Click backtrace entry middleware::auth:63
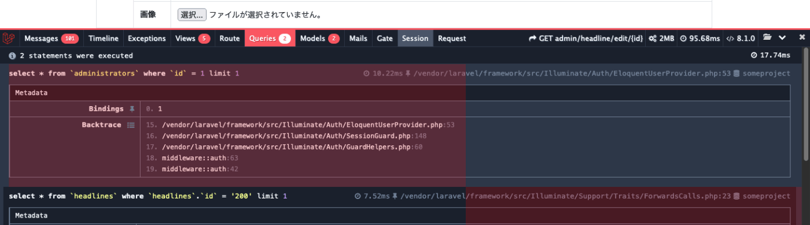Viewport: 810px width, 225px height. point(192,158)
